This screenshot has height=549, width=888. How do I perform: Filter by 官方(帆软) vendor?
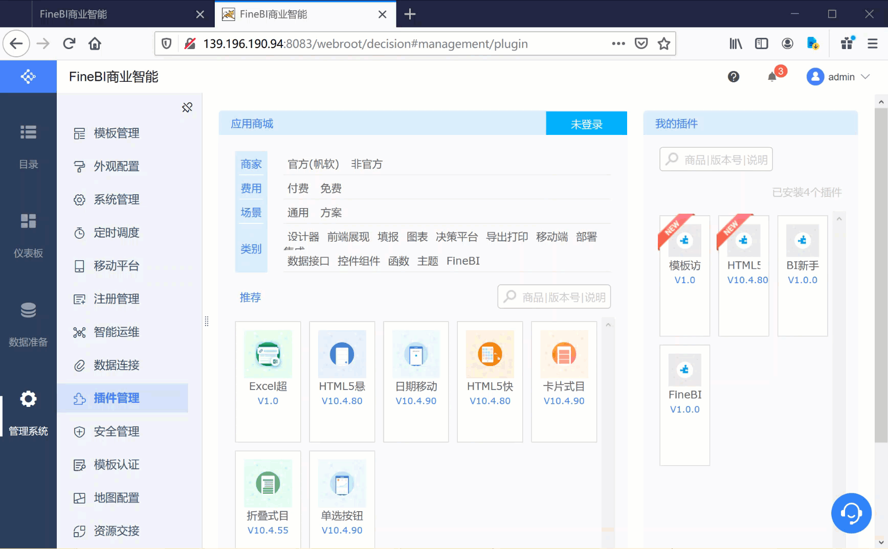coord(313,164)
